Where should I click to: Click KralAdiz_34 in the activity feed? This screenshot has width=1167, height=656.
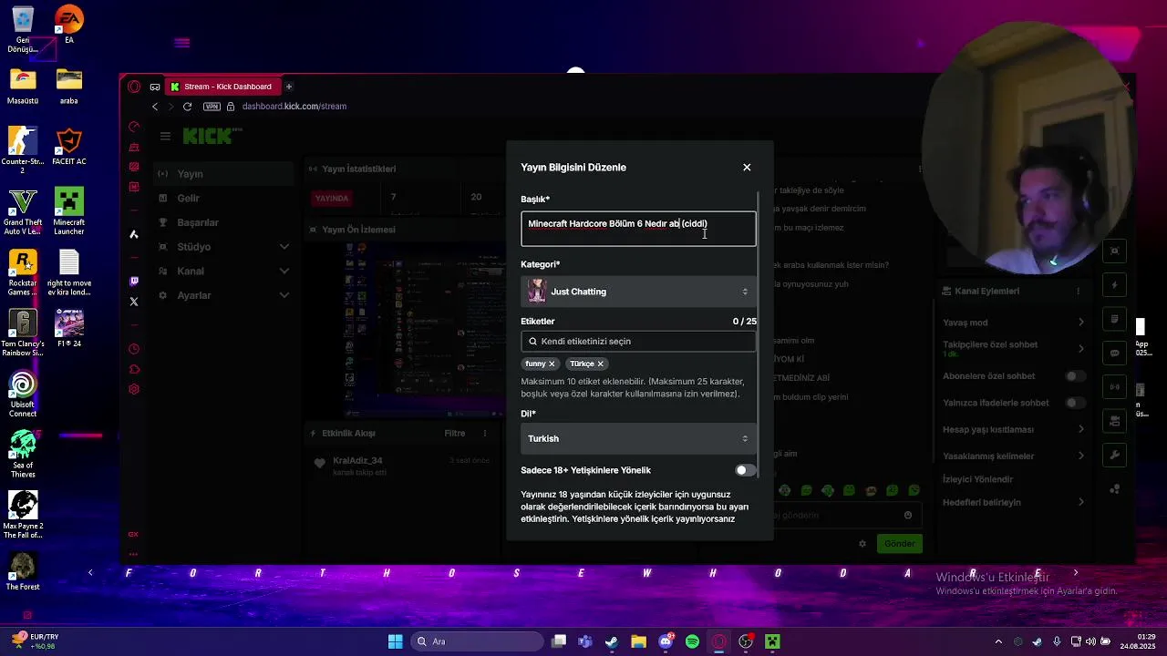pyautogui.click(x=357, y=461)
